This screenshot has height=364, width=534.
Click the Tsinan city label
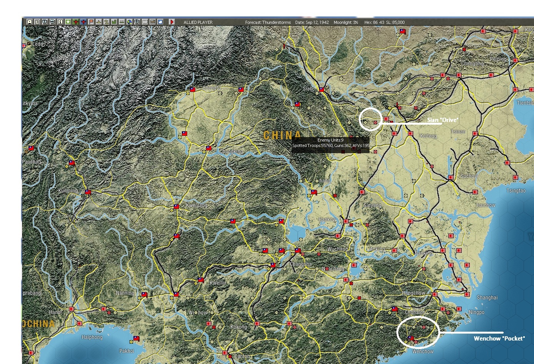point(458,132)
